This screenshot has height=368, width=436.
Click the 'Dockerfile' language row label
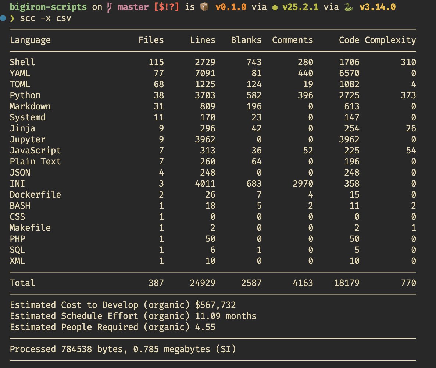(35, 194)
